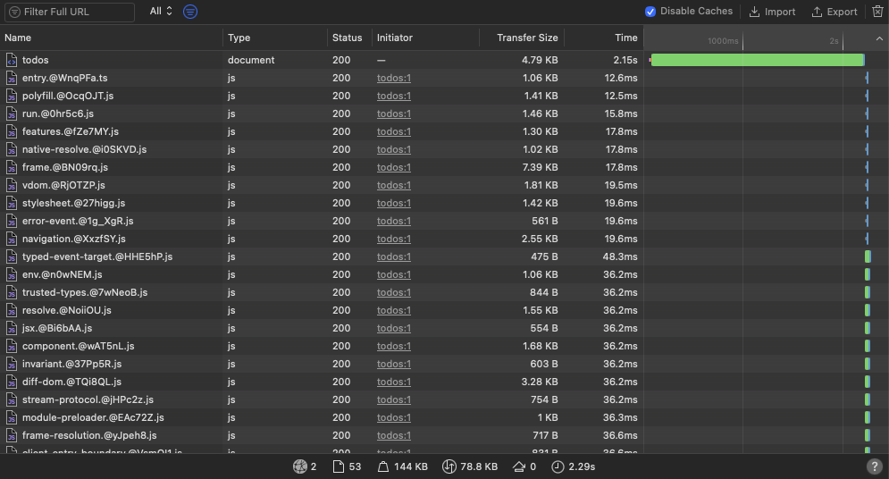Click the 78.8 KB transferred indicator
This screenshot has height=479, width=889.
(470, 466)
